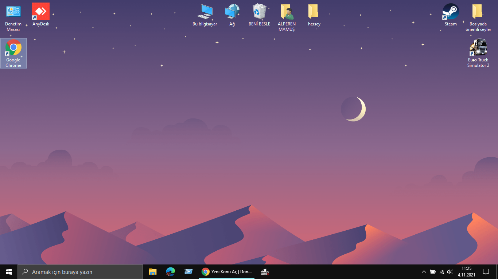Open the Wi-Fi network tray icon

(442, 272)
